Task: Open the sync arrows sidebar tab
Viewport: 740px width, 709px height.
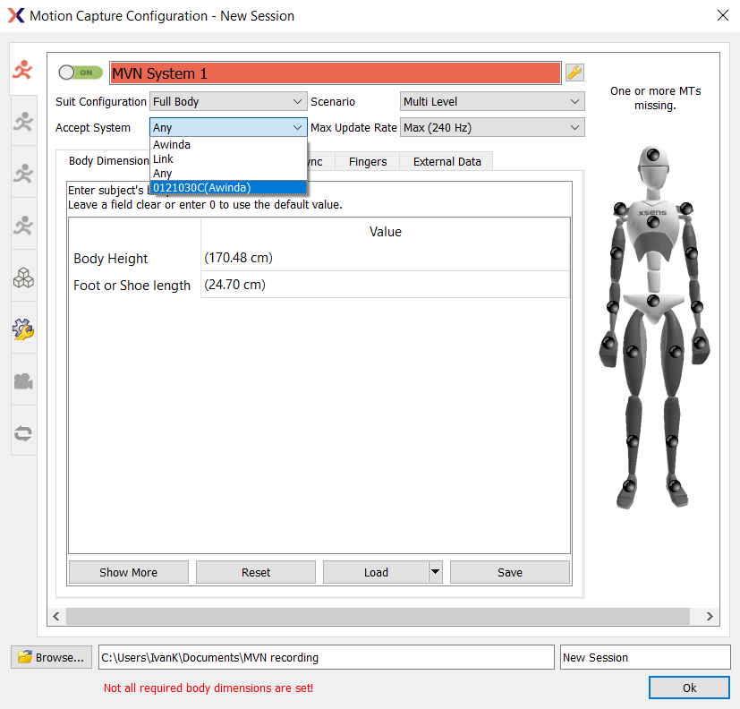Action: (x=23, y=433)
